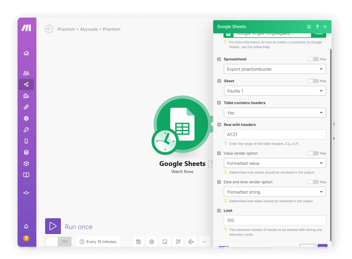The height and width of the screenshot is (259, 352).
Task: Collapse Table contains headers arrow
Action: tap(219, 103)
